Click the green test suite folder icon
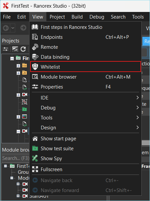The height and width of the screenshot is (201, 150). click(x=35, y=149)
